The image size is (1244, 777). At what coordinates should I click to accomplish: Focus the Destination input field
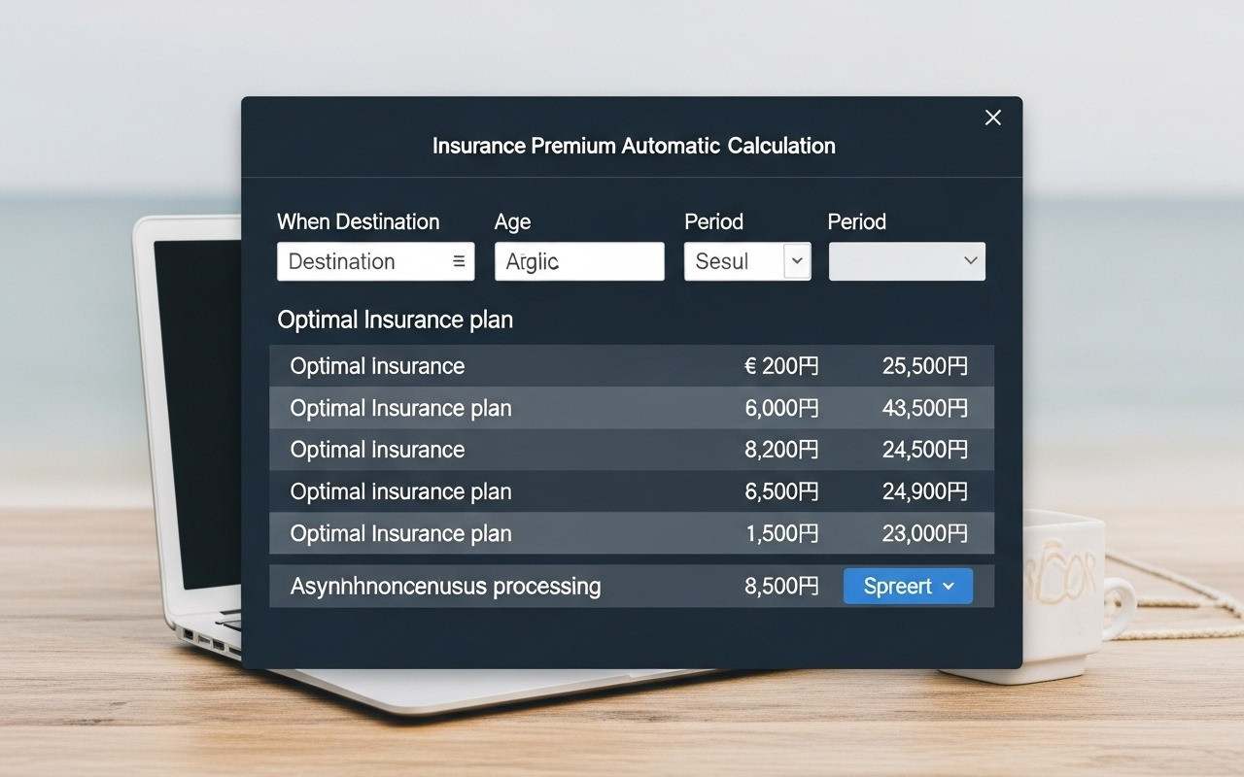coord(364,261)
